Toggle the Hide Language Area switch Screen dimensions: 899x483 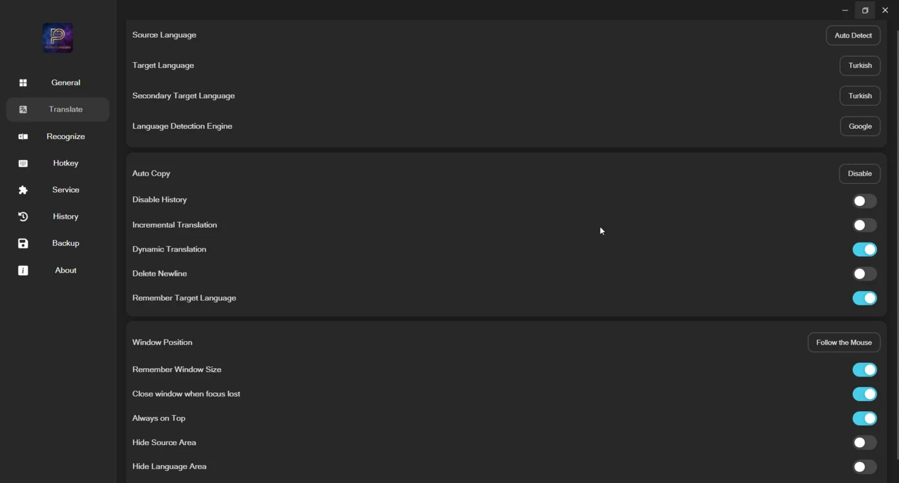tap(864, 467)
